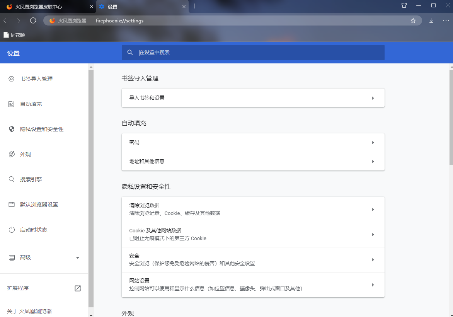This screenshot has width=453, height=317.
Task: Expand the 高级 settings section
Action: pos(77,257)
